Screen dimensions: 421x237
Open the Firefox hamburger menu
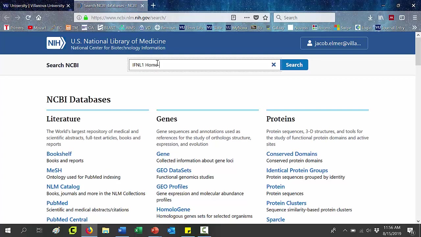click(x=415, y=18)
